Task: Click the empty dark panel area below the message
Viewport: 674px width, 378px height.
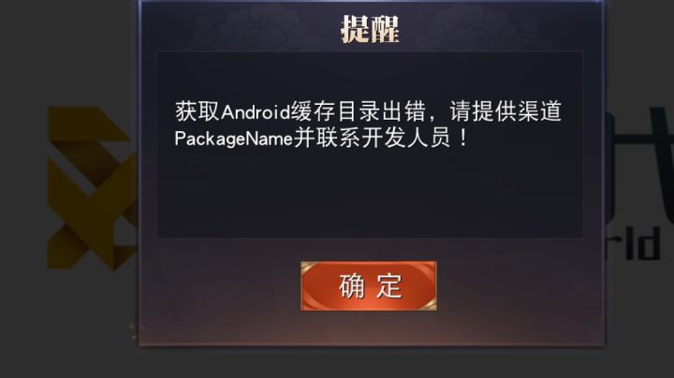Action: coord(370,196)
